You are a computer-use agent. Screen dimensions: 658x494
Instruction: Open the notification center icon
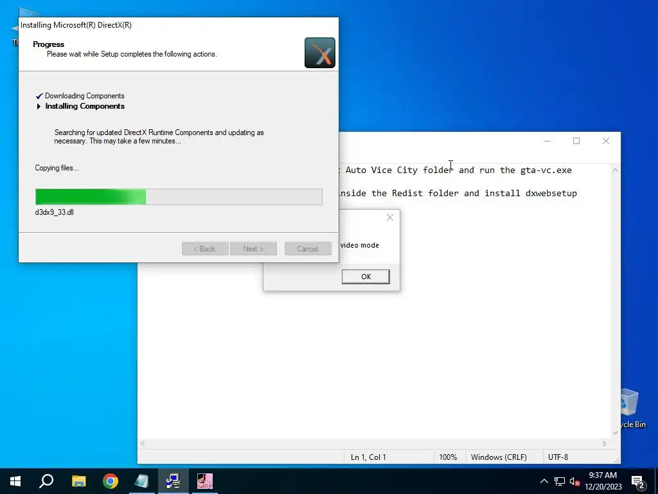click(638, 482)
